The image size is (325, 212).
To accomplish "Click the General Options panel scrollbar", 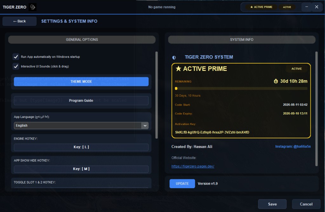I will [x=156, y=95].
